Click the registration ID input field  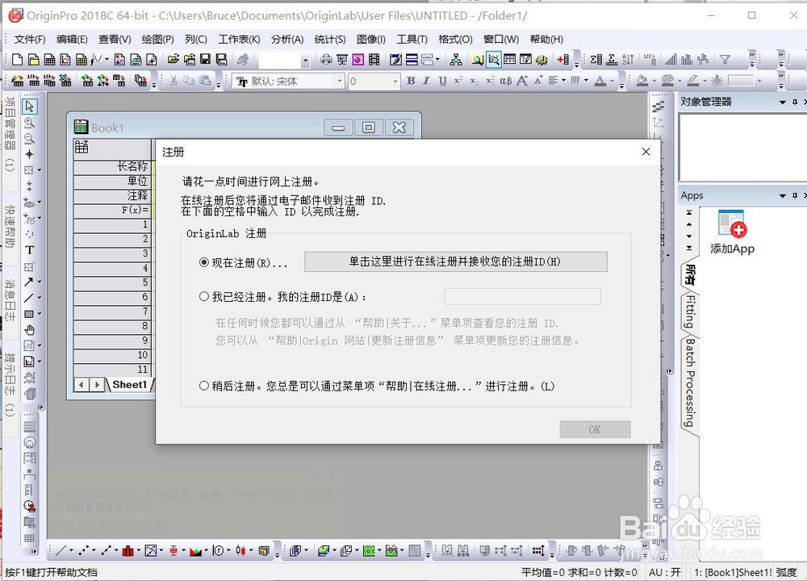coord(522,296)
